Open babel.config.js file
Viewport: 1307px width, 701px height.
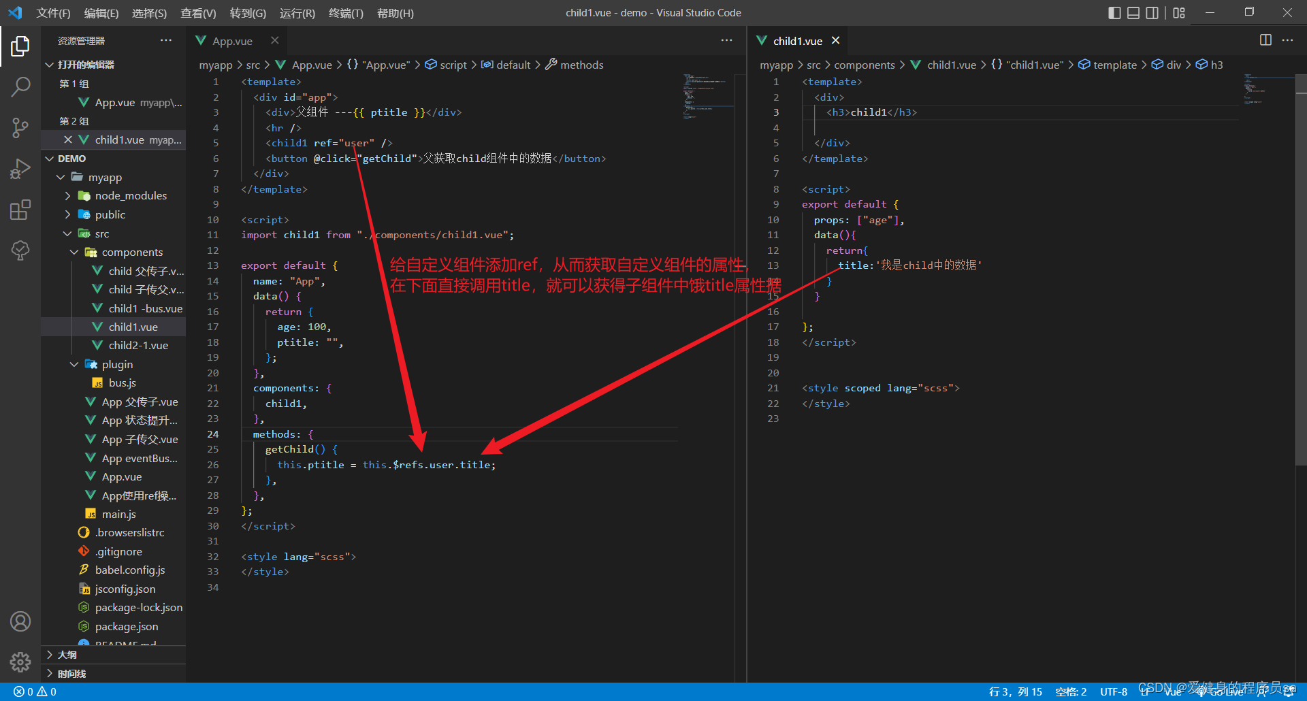coord(113,570)
